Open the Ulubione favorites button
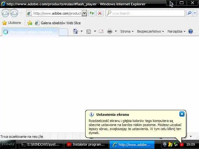The image size is (199, 149). pyautogui.click(x=12, y=23)
